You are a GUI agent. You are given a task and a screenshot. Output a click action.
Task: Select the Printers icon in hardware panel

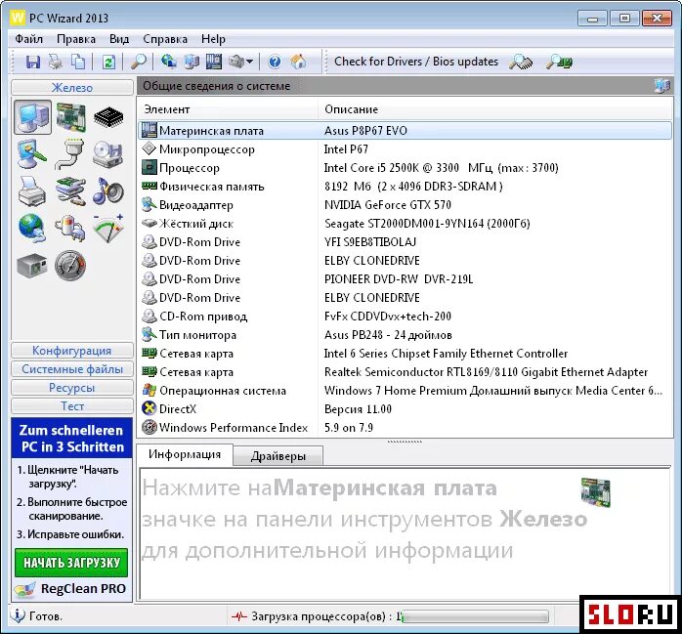(x=32, y=191)
